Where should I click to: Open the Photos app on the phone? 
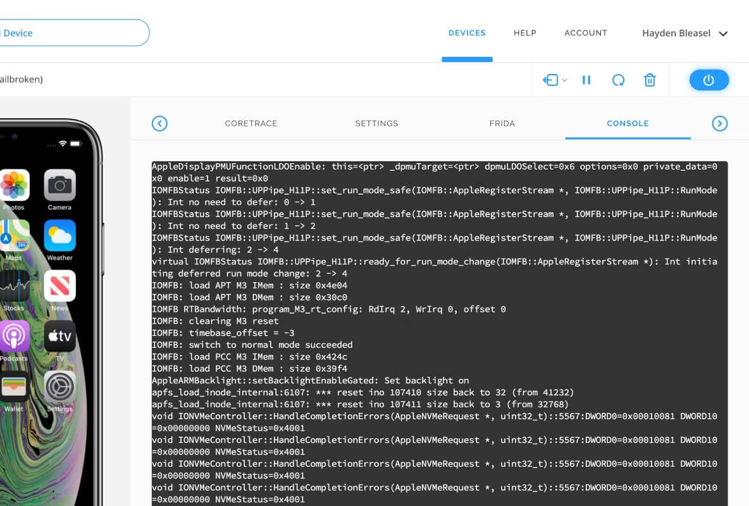(x=14, y=185)
